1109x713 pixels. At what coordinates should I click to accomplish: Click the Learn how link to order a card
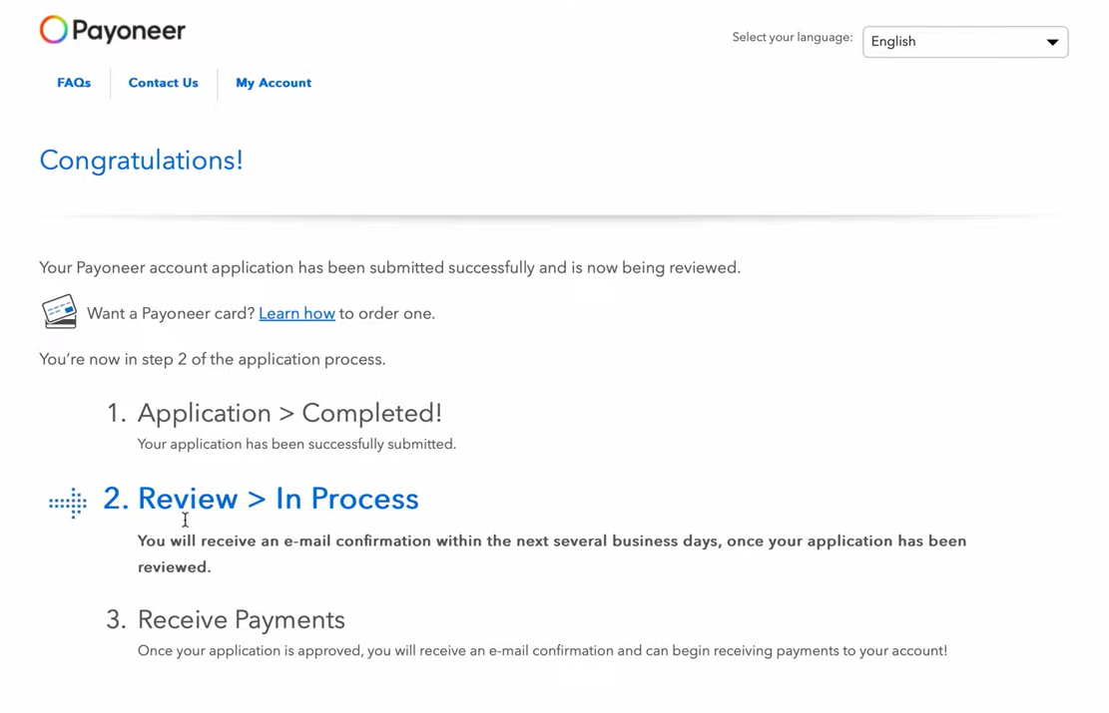296,312
